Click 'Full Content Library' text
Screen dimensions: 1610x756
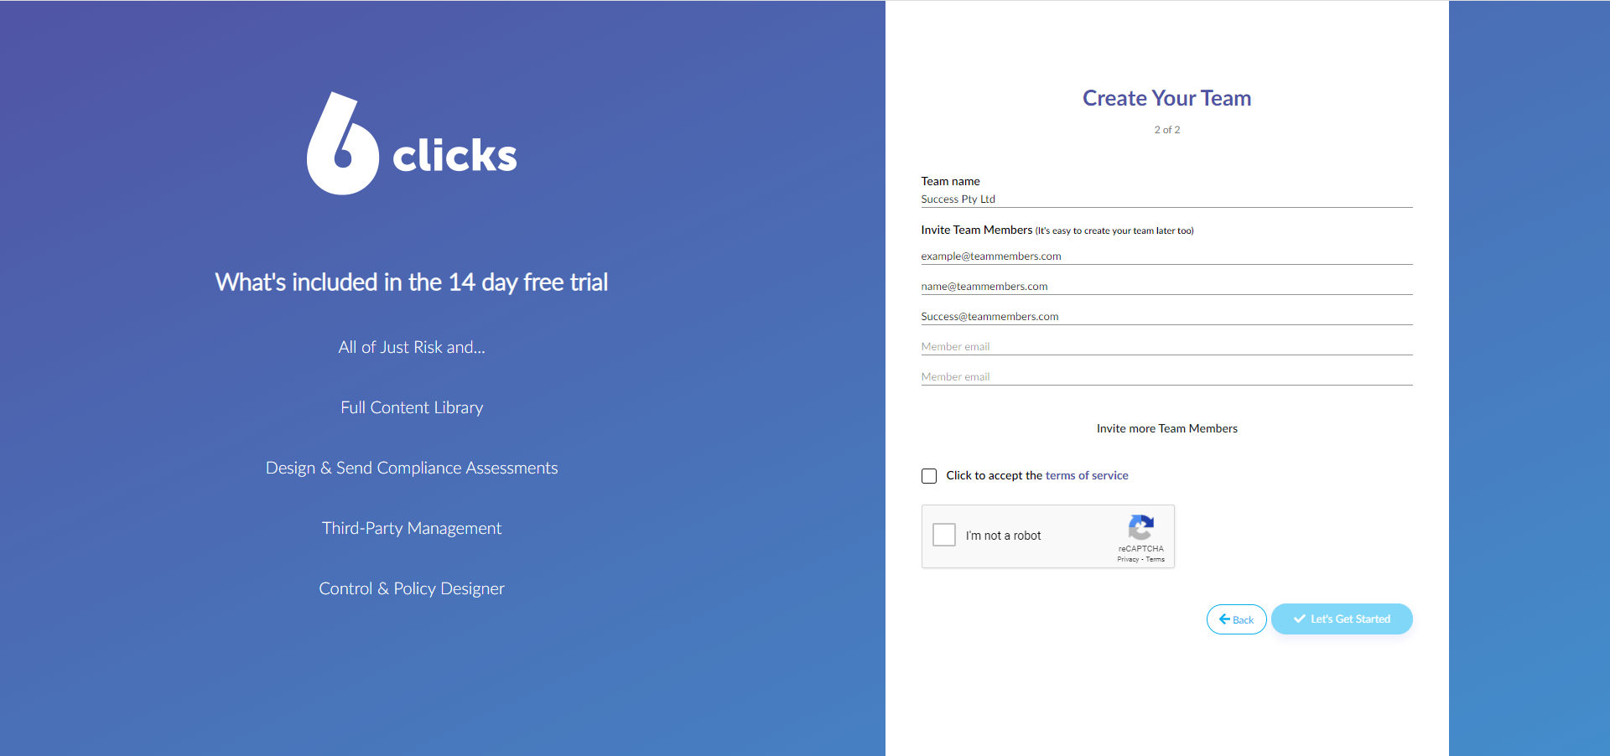(412, 407)
